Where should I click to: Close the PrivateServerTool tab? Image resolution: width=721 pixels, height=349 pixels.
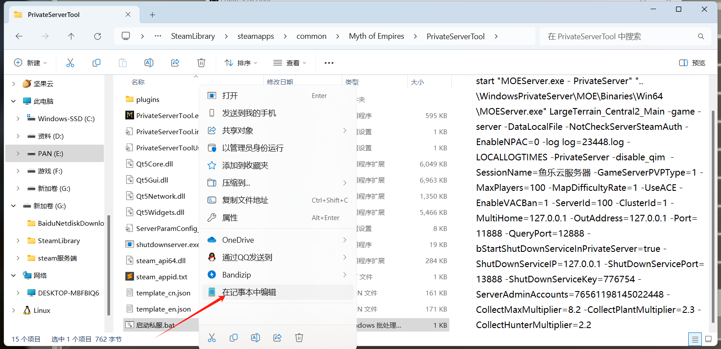coord(128,14)
